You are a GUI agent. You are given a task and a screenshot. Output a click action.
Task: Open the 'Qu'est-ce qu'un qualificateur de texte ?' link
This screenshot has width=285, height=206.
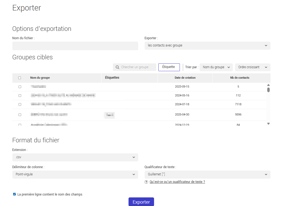pos(177,182)
